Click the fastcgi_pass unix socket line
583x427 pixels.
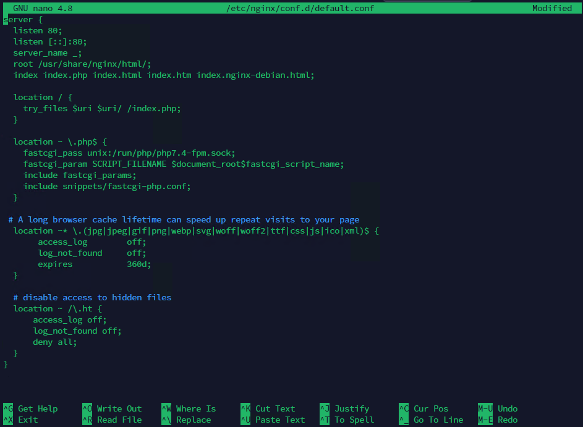129,153
